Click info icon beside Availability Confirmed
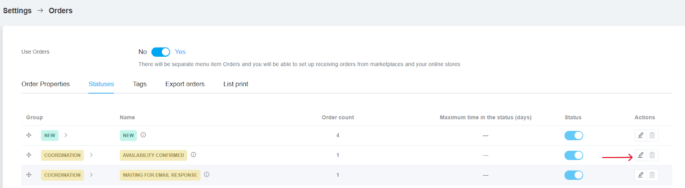 coord(194,155)
